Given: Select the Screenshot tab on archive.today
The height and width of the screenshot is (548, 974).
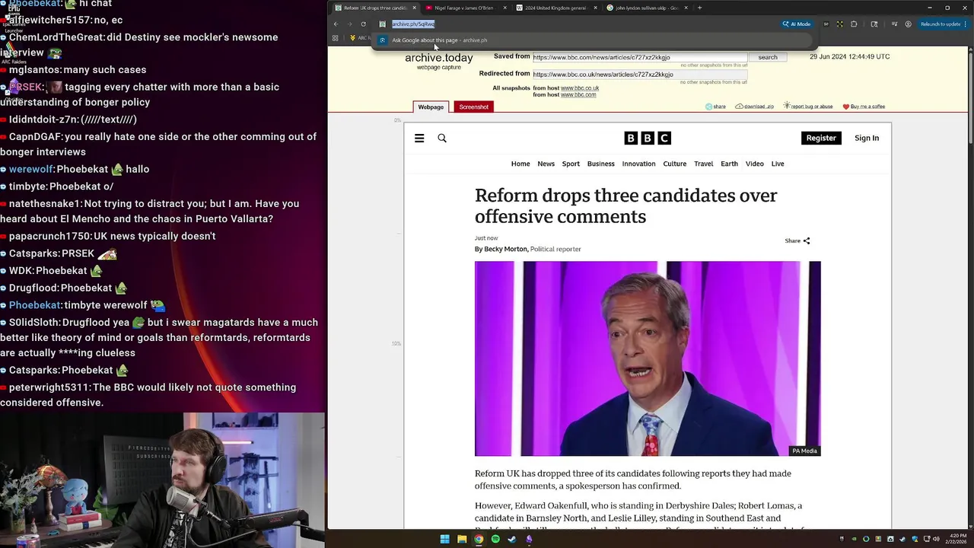Looking at the screenshot, I should pyautogui.click(x=473, y=107).
